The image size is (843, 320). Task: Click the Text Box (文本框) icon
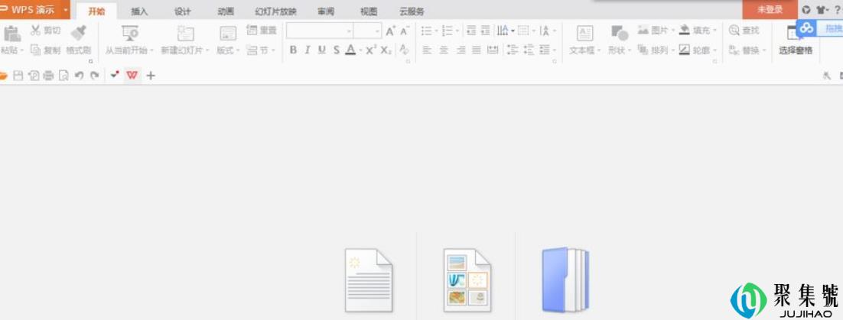tap(584, 33)
